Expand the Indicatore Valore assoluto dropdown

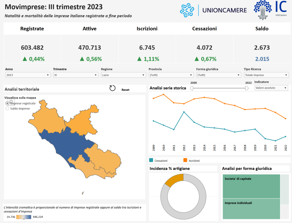[271, 88]
